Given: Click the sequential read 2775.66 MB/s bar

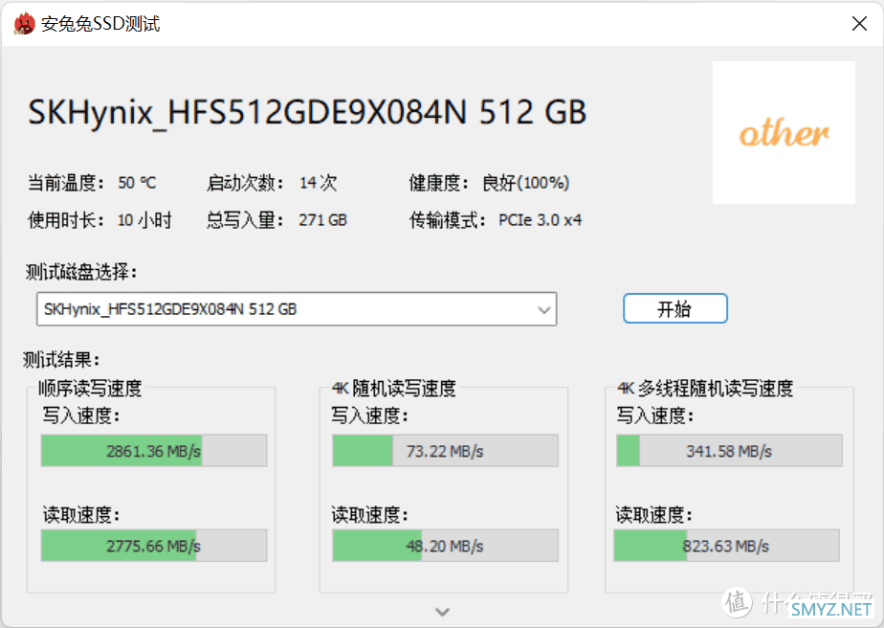Looking at the screenshot, I should coord(154,545).
